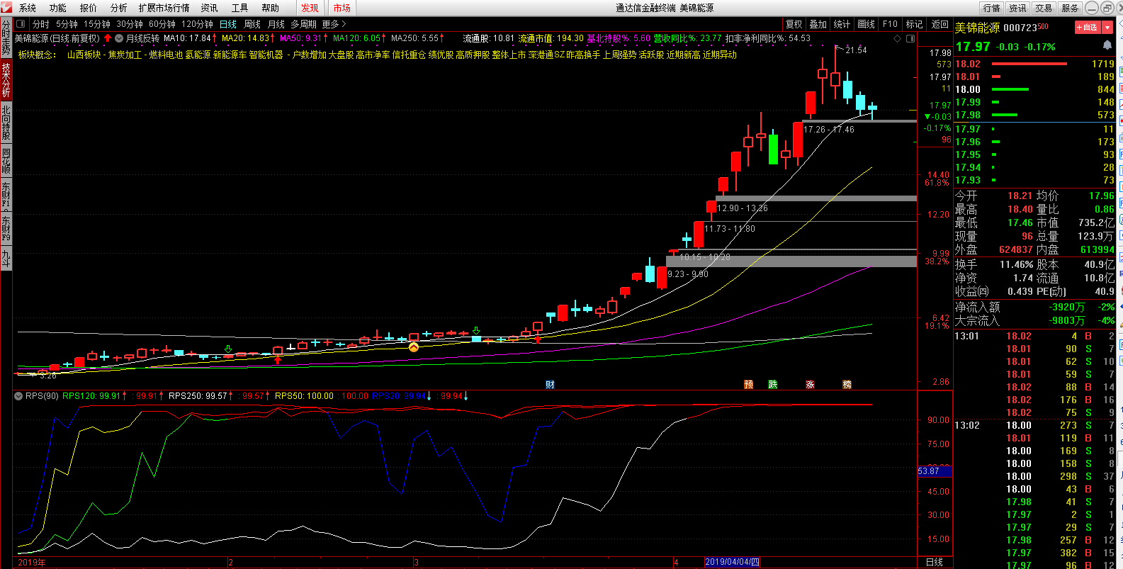Select the 60分钟 period
This screenshot has height=569, width=1123.
click(x=162, y=24)
